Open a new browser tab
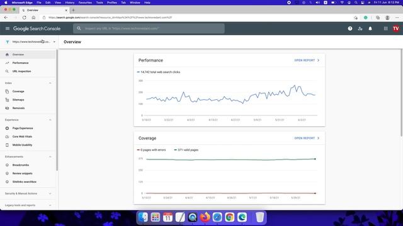Viewport: 403px width, 226px height. pyautogui.click(x=73, y=10)
